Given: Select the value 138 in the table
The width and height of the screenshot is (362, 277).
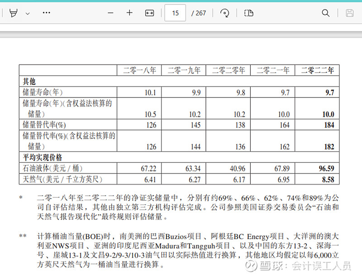Looking at the screenshot, I should (x=240, y=125).
